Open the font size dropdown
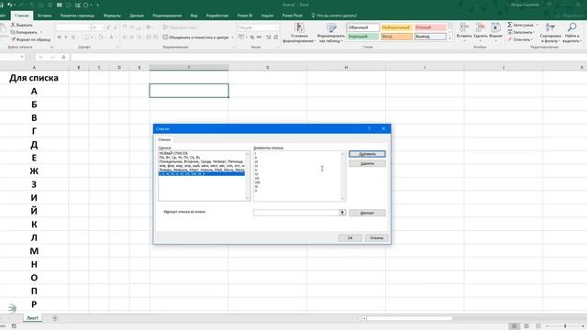The height and width of the screenshot is (330, 587). 102,27
